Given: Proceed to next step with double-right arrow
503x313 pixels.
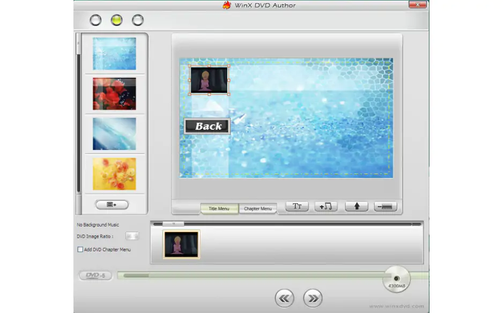Looking at the screenshot, I should [313, 298].
